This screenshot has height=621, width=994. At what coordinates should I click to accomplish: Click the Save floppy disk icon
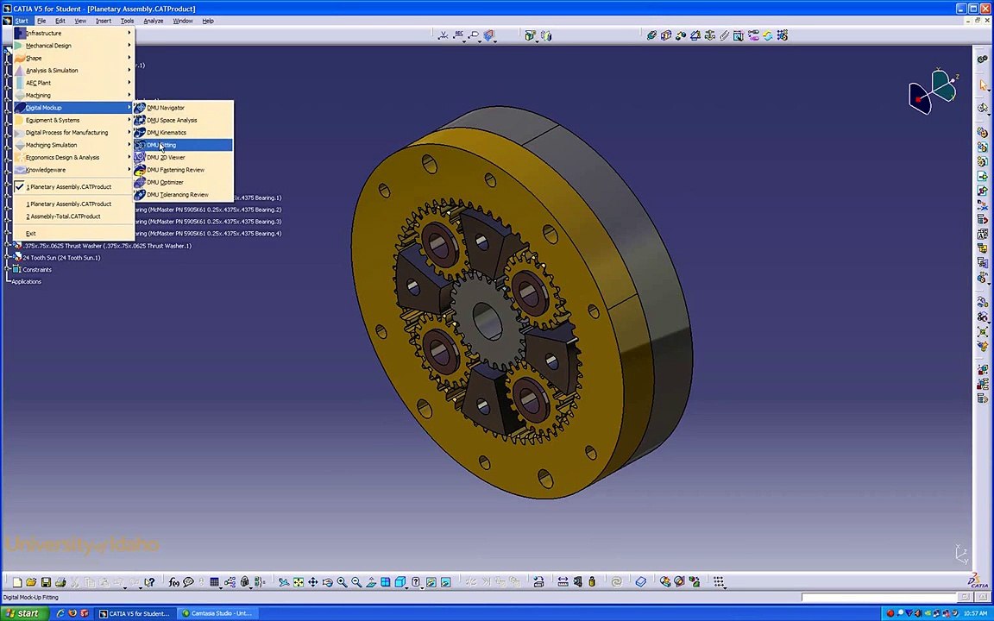pos(46,582)
